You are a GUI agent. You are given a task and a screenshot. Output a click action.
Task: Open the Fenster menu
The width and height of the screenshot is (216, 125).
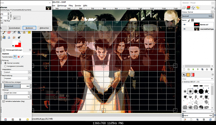tap(78, 6)
